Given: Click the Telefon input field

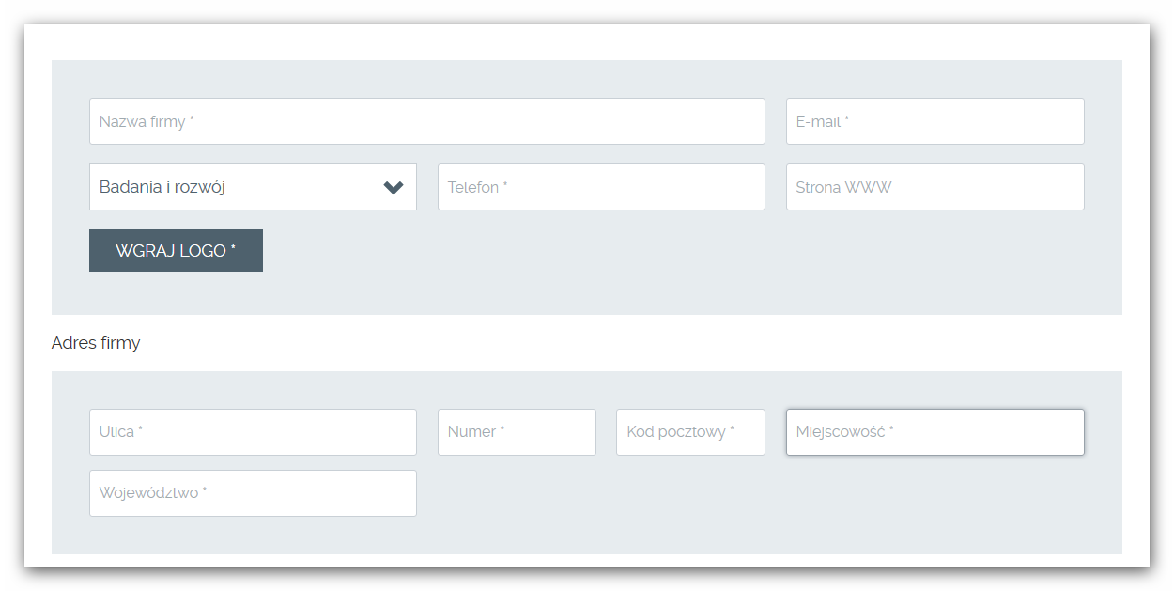Looking at the screenshot, I should [601, 187].
